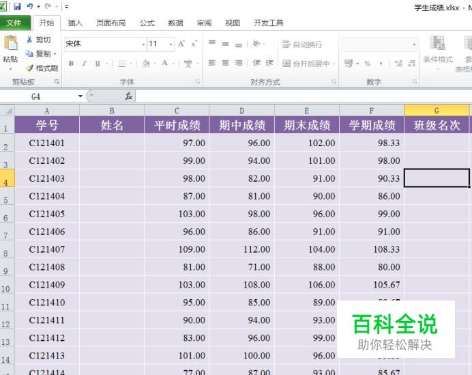This screenshot has height=375, width=472.
Task: Decrease font size with small A icon
Action: coord(194,44)
